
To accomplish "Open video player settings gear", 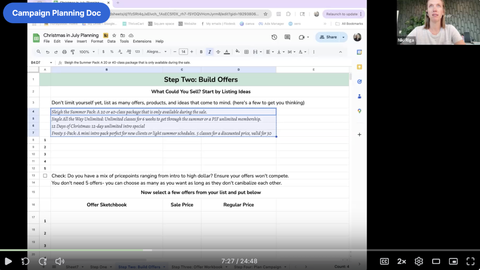I will (x=419, y=261).
